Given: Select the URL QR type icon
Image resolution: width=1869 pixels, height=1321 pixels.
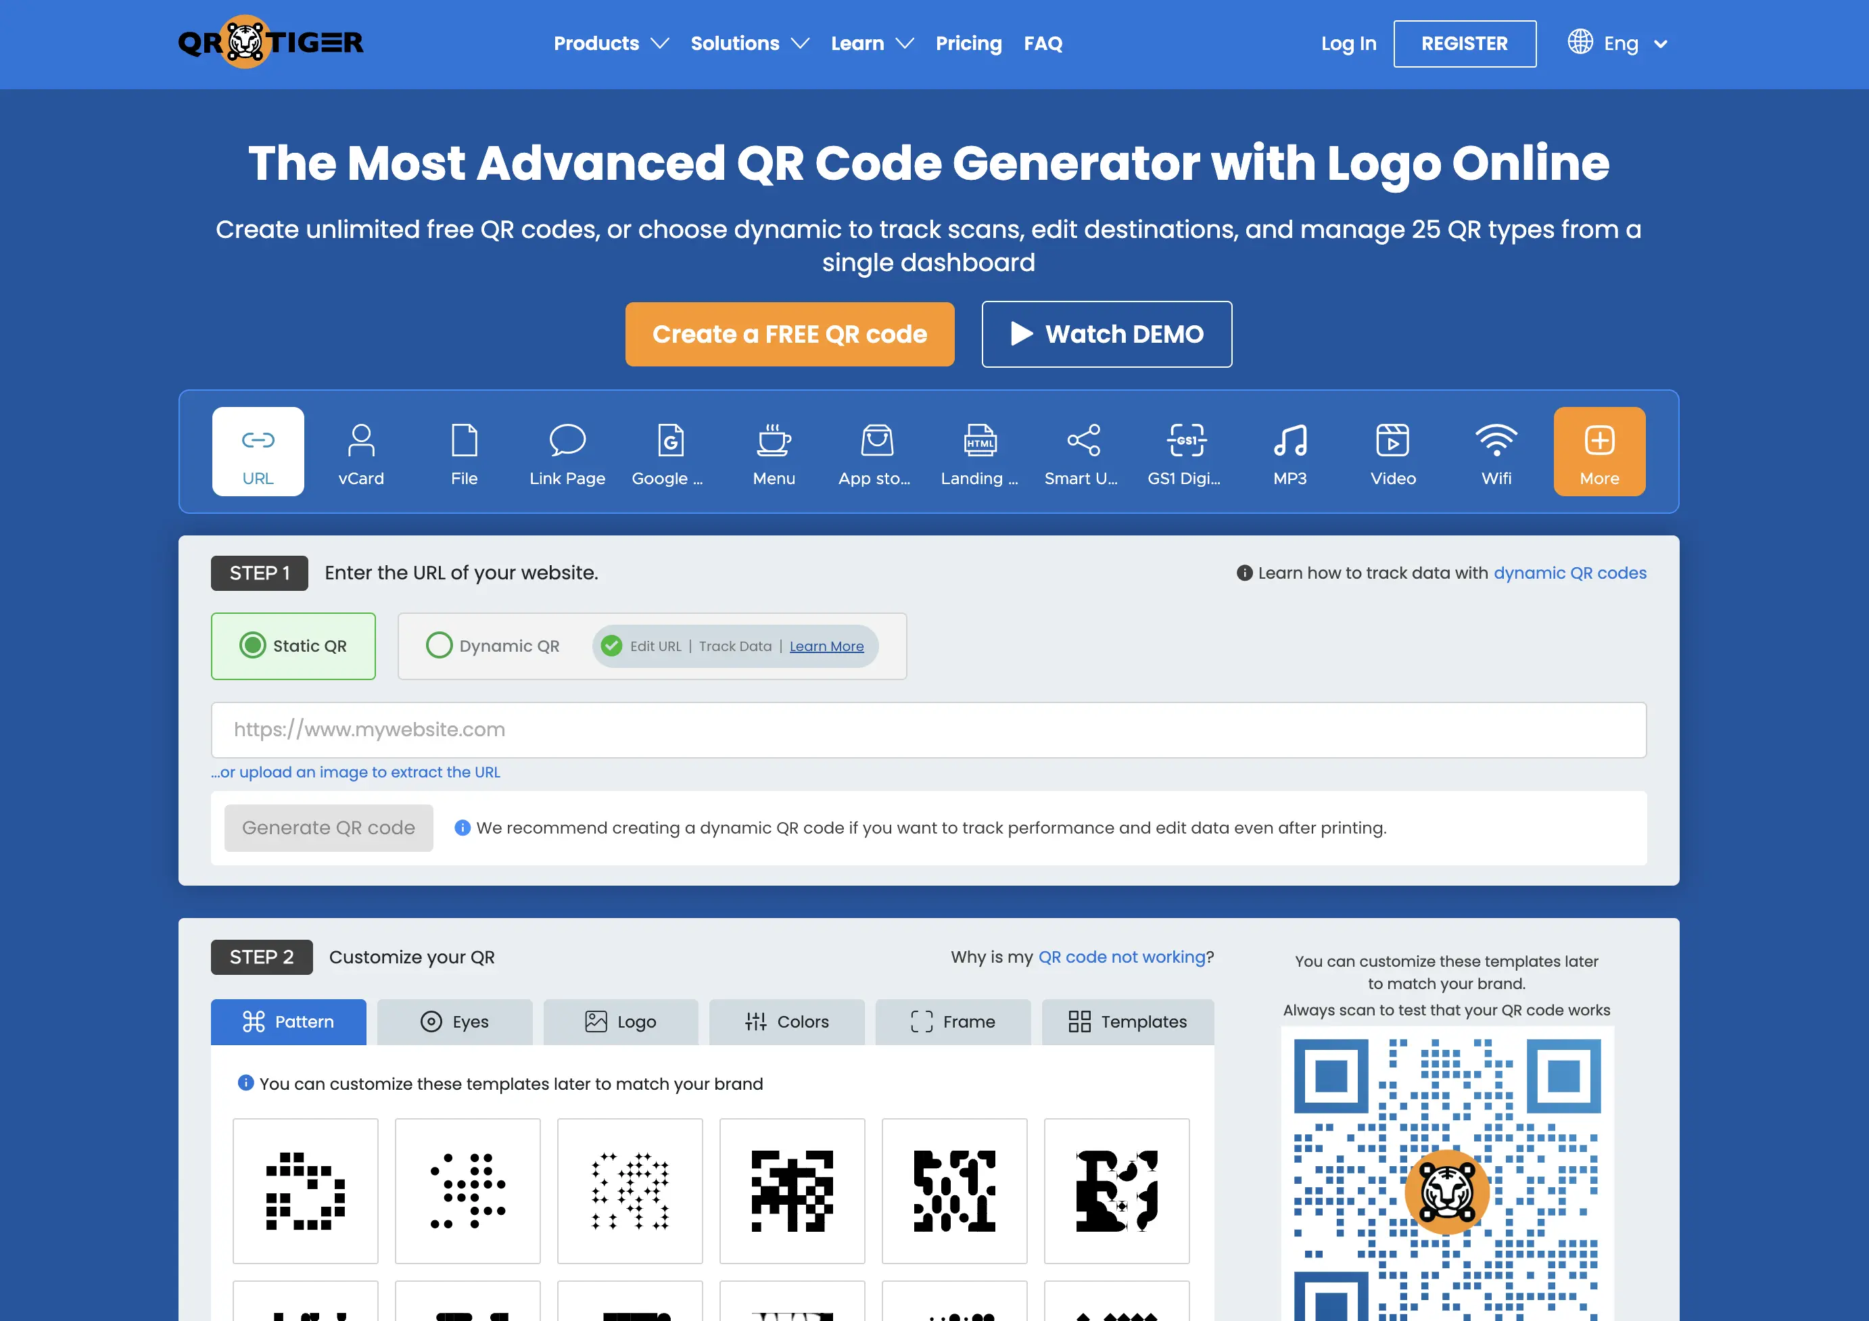Looking at the screenshot, I should tap(258, 452).
